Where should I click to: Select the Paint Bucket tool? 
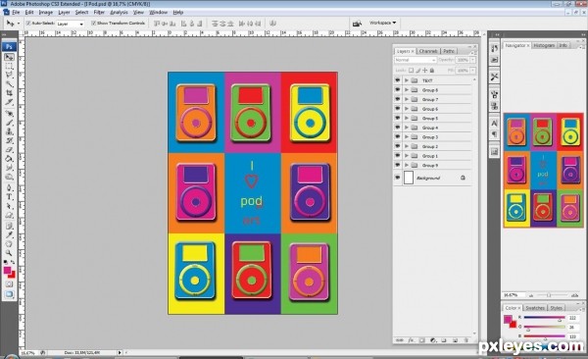(9, 159)
